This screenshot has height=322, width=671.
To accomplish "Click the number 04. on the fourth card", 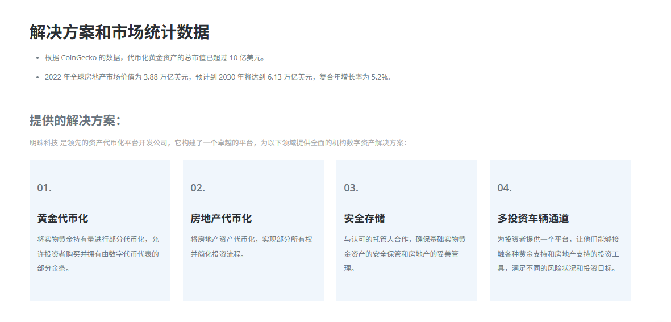I will pos(505,188).
